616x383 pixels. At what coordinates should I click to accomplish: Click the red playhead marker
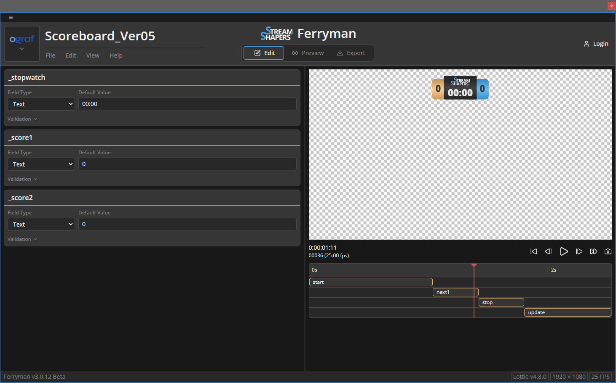(474, 265)
